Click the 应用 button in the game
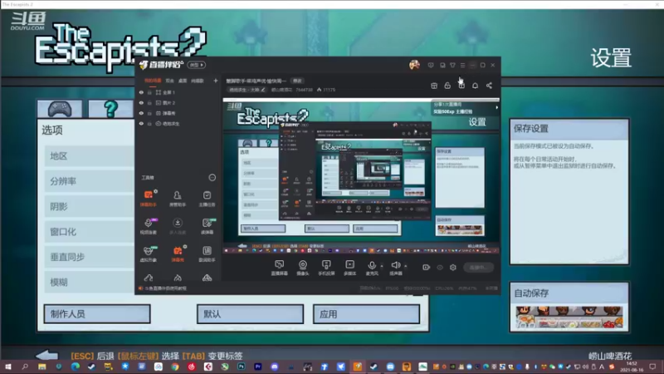This screenshot has width=664, height=374. pyautogui.click(x=366, y=314)
